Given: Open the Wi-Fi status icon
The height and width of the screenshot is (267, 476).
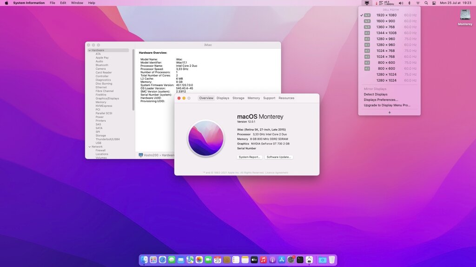Looking at the screenshot, I should (x=417, y=3).
